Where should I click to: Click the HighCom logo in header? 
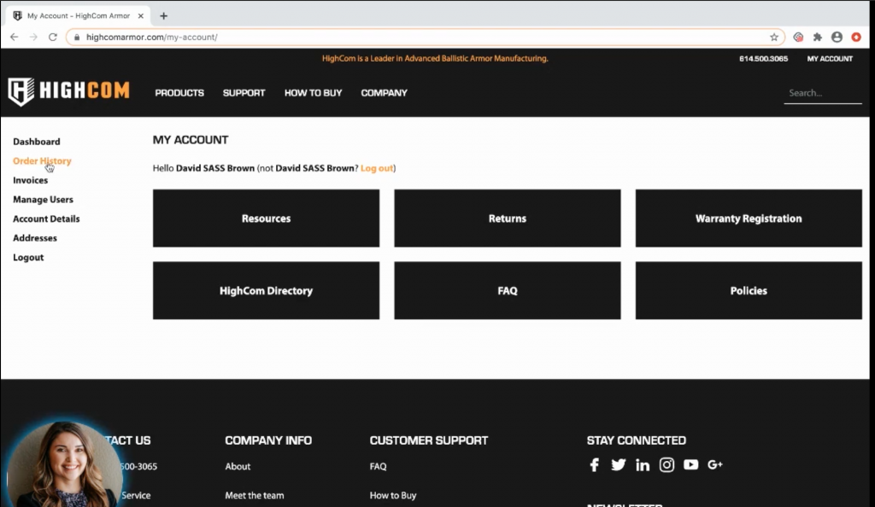coord(68,91)
